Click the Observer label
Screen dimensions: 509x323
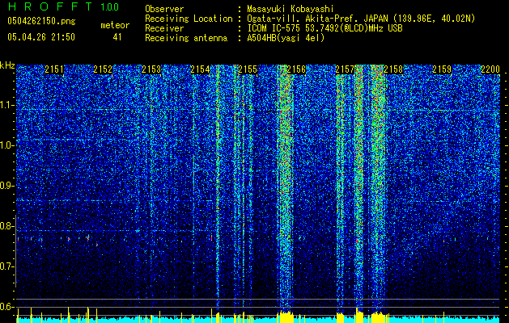coord(164,9)
